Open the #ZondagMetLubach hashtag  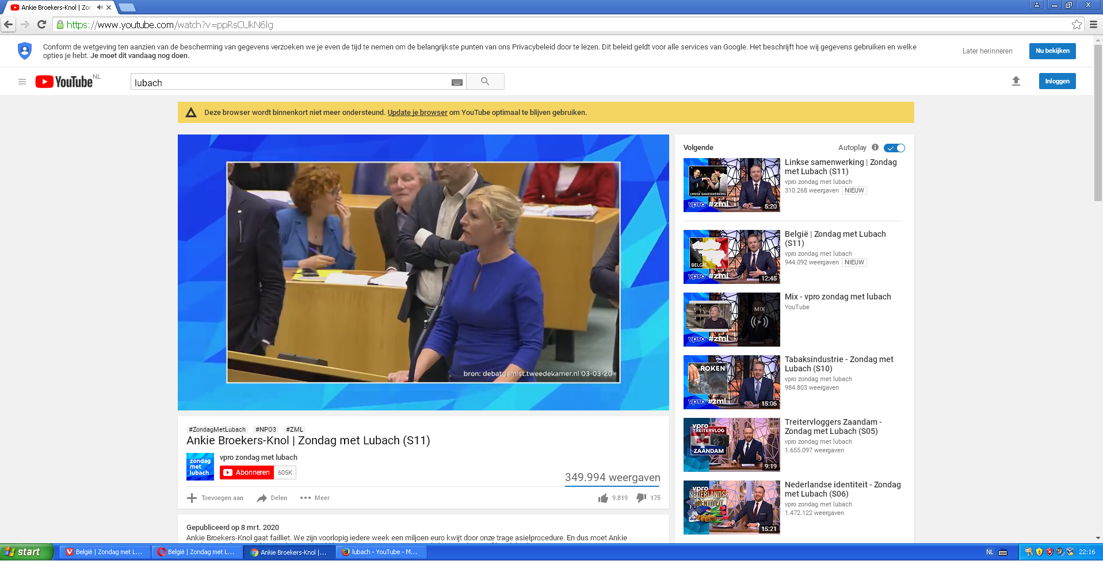coord(217,429)
